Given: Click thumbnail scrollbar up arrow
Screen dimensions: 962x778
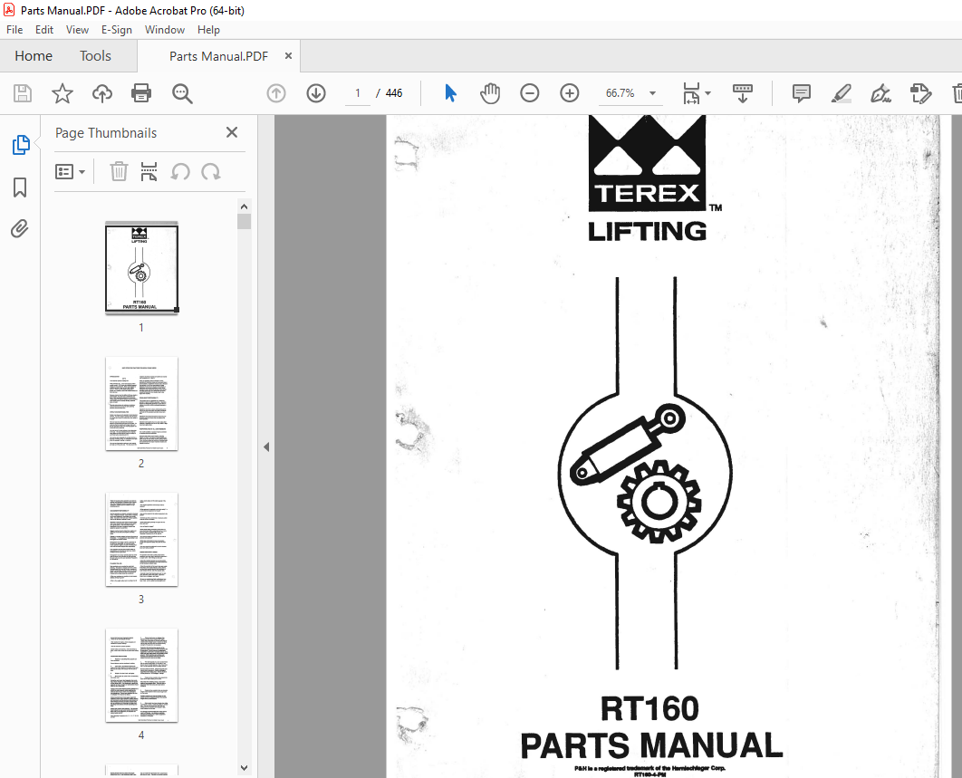Looking at the screenshot, I should coord(245,207).
